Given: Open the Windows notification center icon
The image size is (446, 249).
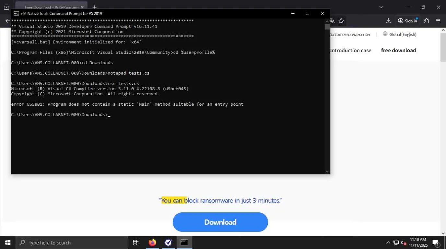Looking at the screenshot, I should point(436,243).
